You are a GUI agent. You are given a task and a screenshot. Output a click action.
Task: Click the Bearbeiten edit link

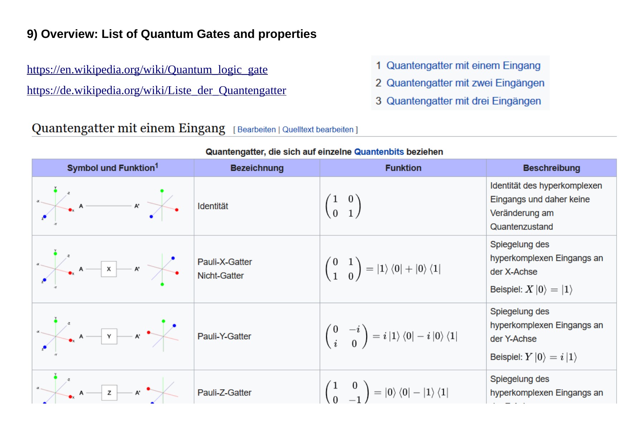click(256, 130)
